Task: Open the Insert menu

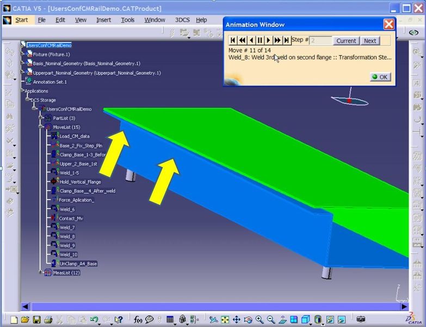Action: pyautogui.click(x=103, y=20)
